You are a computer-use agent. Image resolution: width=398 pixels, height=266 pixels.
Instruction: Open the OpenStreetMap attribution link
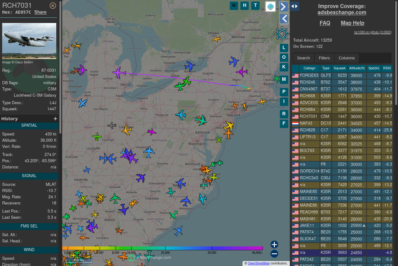click(259, 264)
